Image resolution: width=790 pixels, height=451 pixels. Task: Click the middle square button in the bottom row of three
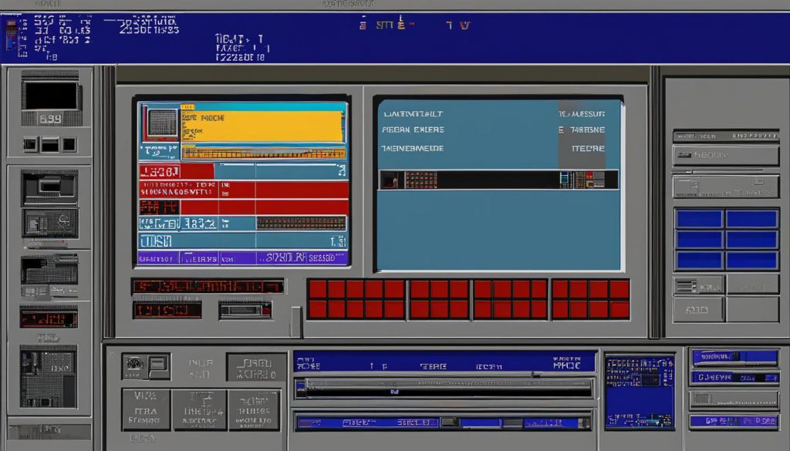[x=200, y=409]
